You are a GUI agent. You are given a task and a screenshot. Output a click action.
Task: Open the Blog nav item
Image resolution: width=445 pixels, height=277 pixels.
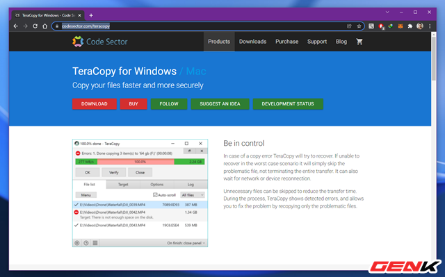tap(341, 42)
